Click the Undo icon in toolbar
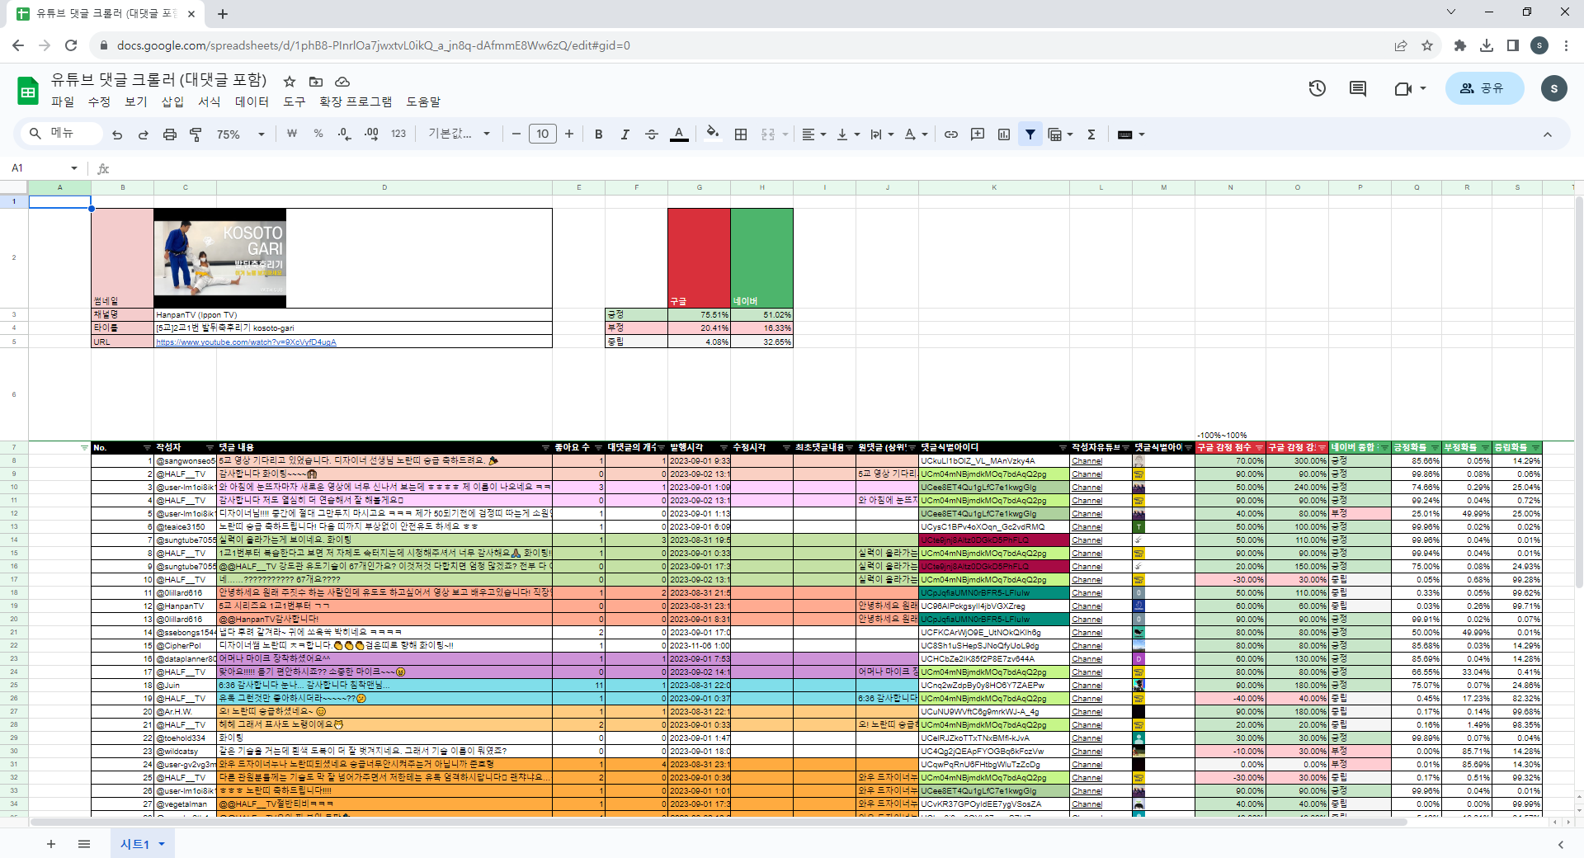This screenshot has height=858, width=1584. click(117, 134)
